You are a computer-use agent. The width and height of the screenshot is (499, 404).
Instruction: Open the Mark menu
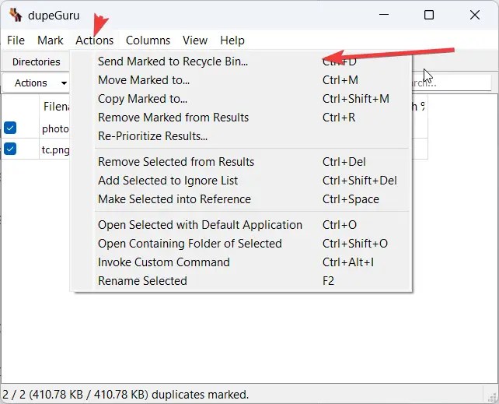[x=51, y=40]
